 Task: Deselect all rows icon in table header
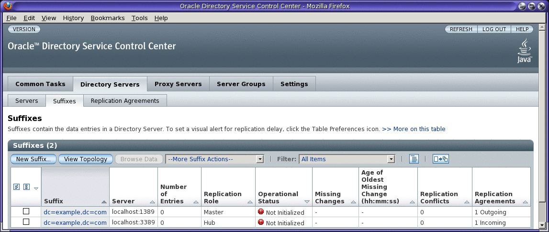tap(26, 187)
